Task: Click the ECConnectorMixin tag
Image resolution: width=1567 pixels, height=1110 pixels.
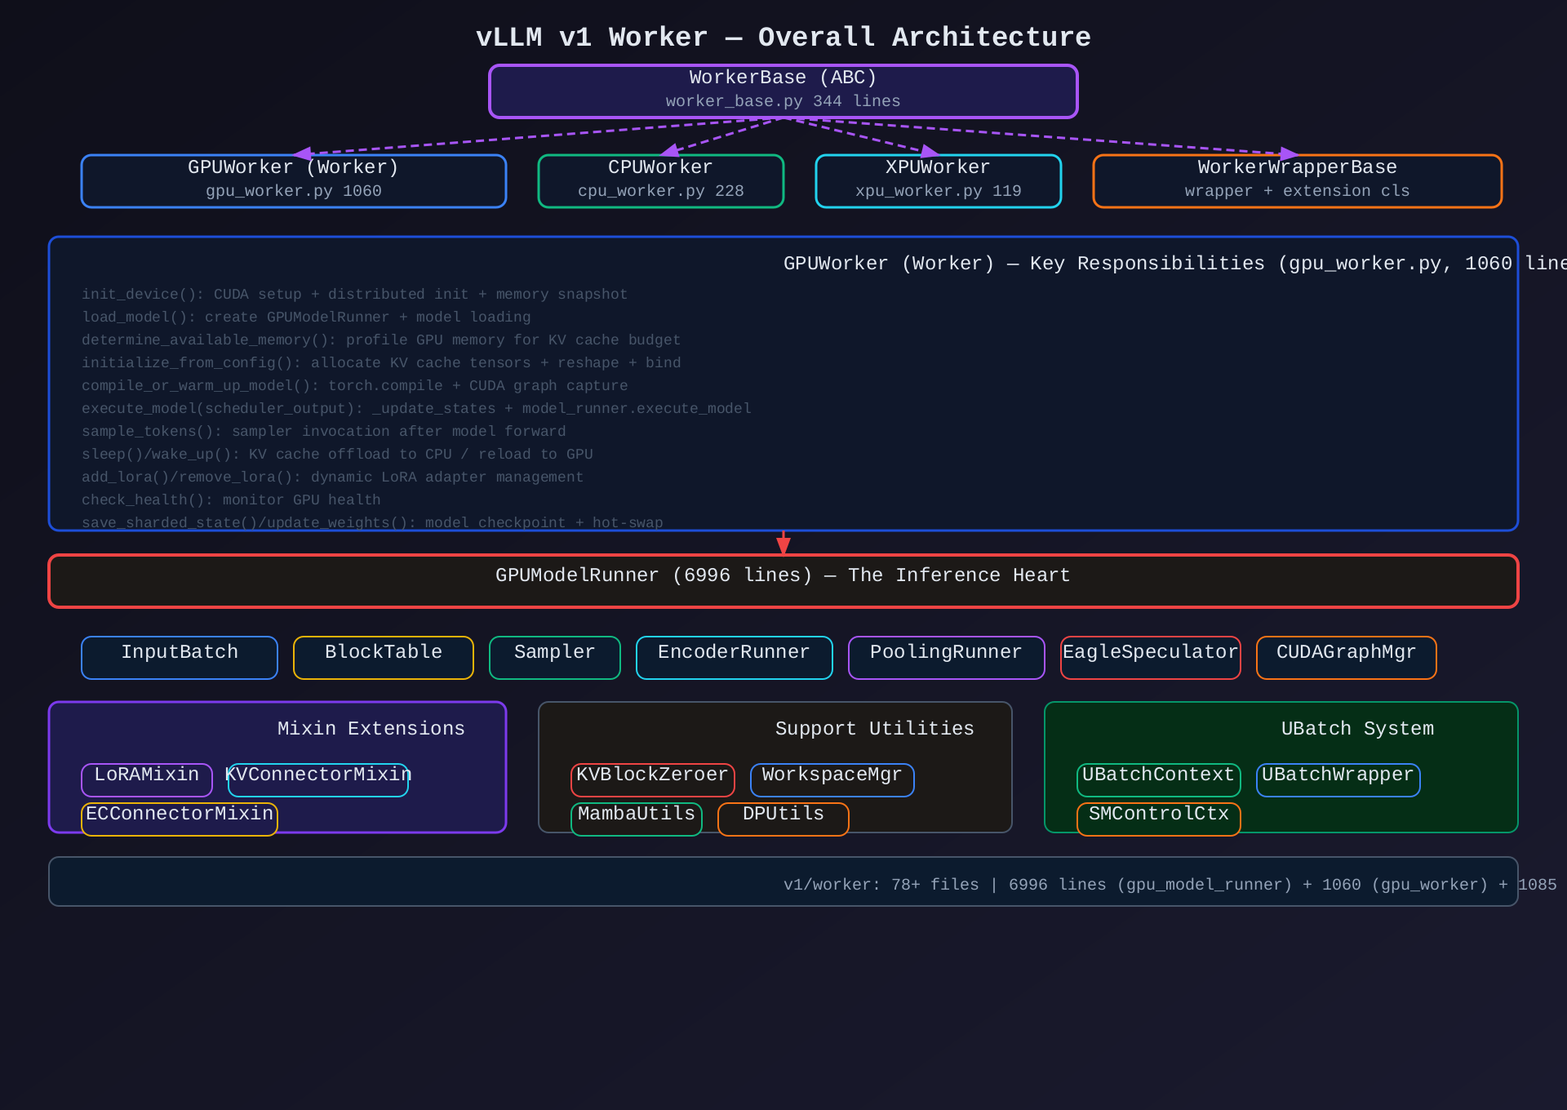Action: click(180, 819)
